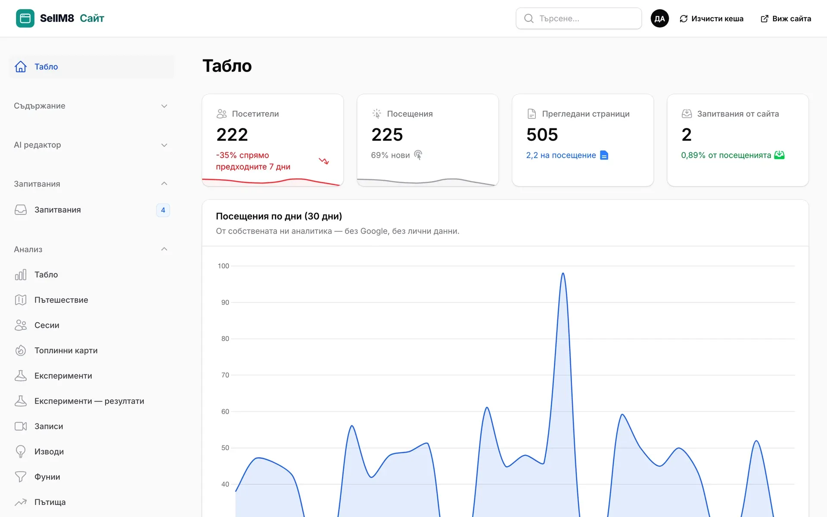The width and height of the screenshot is (827, 517).
Task: Click the external link icon by Виж сайта
Action: (x=765, y=19)
